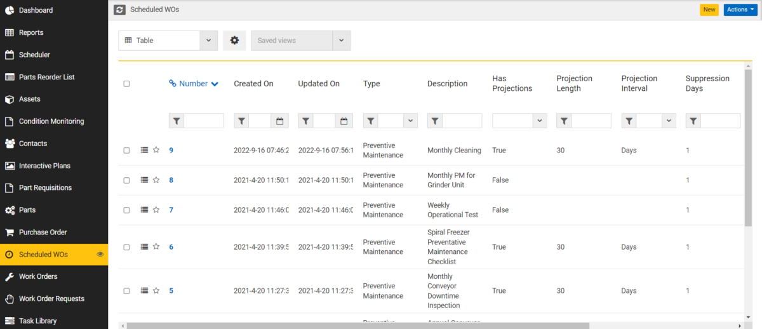
Task: Toggle the select-all checkbox in table header
Action: click(x=126, y=84)
